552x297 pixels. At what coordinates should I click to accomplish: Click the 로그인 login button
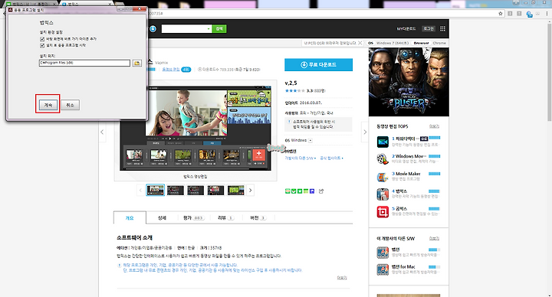[x=429, y=29]
